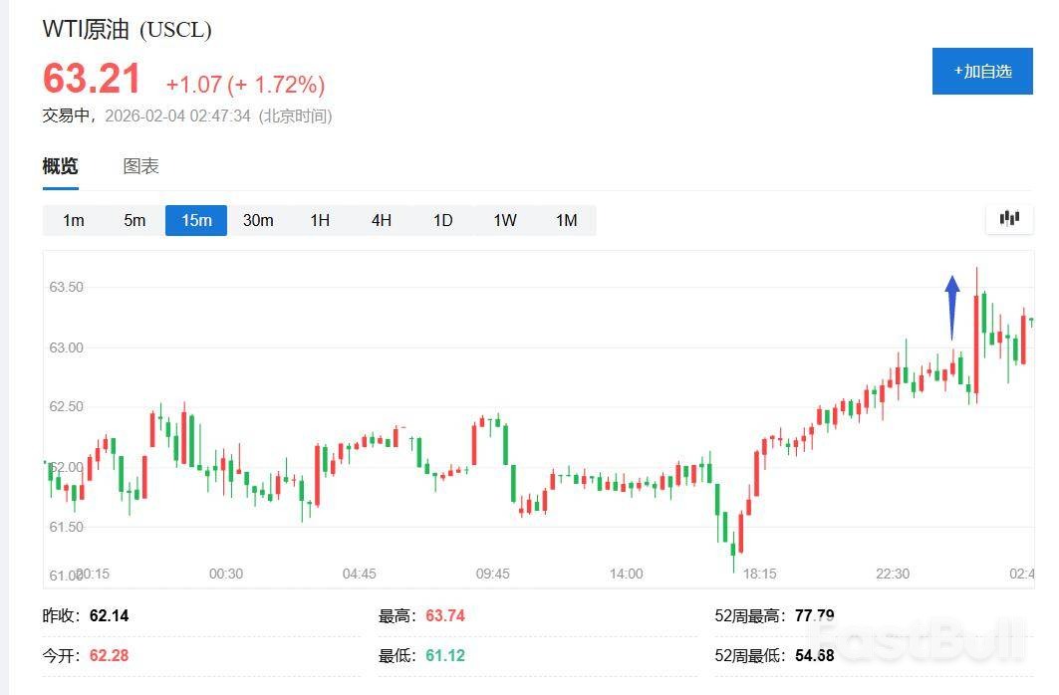Select the 1m timeframe
1059x695 pixels.
(x=73, y=220)
